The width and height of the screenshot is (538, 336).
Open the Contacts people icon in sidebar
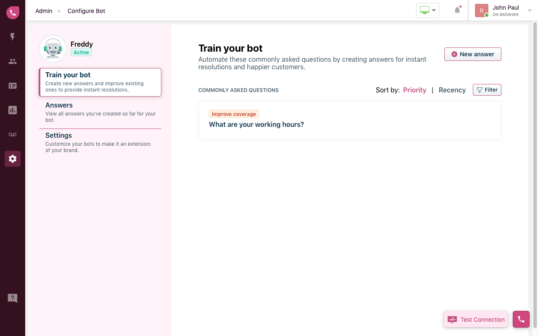(13, 61)
